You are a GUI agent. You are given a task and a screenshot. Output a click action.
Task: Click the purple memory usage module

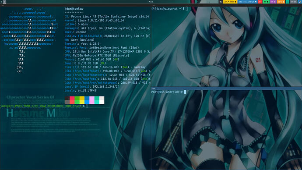(273, 2)
